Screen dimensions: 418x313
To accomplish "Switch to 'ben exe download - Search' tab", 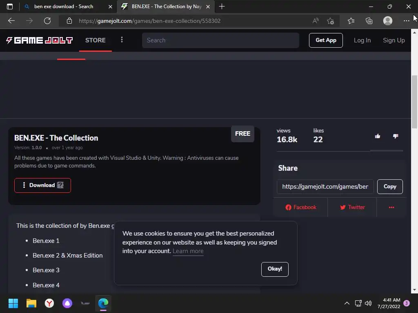I will coord(64,7).
